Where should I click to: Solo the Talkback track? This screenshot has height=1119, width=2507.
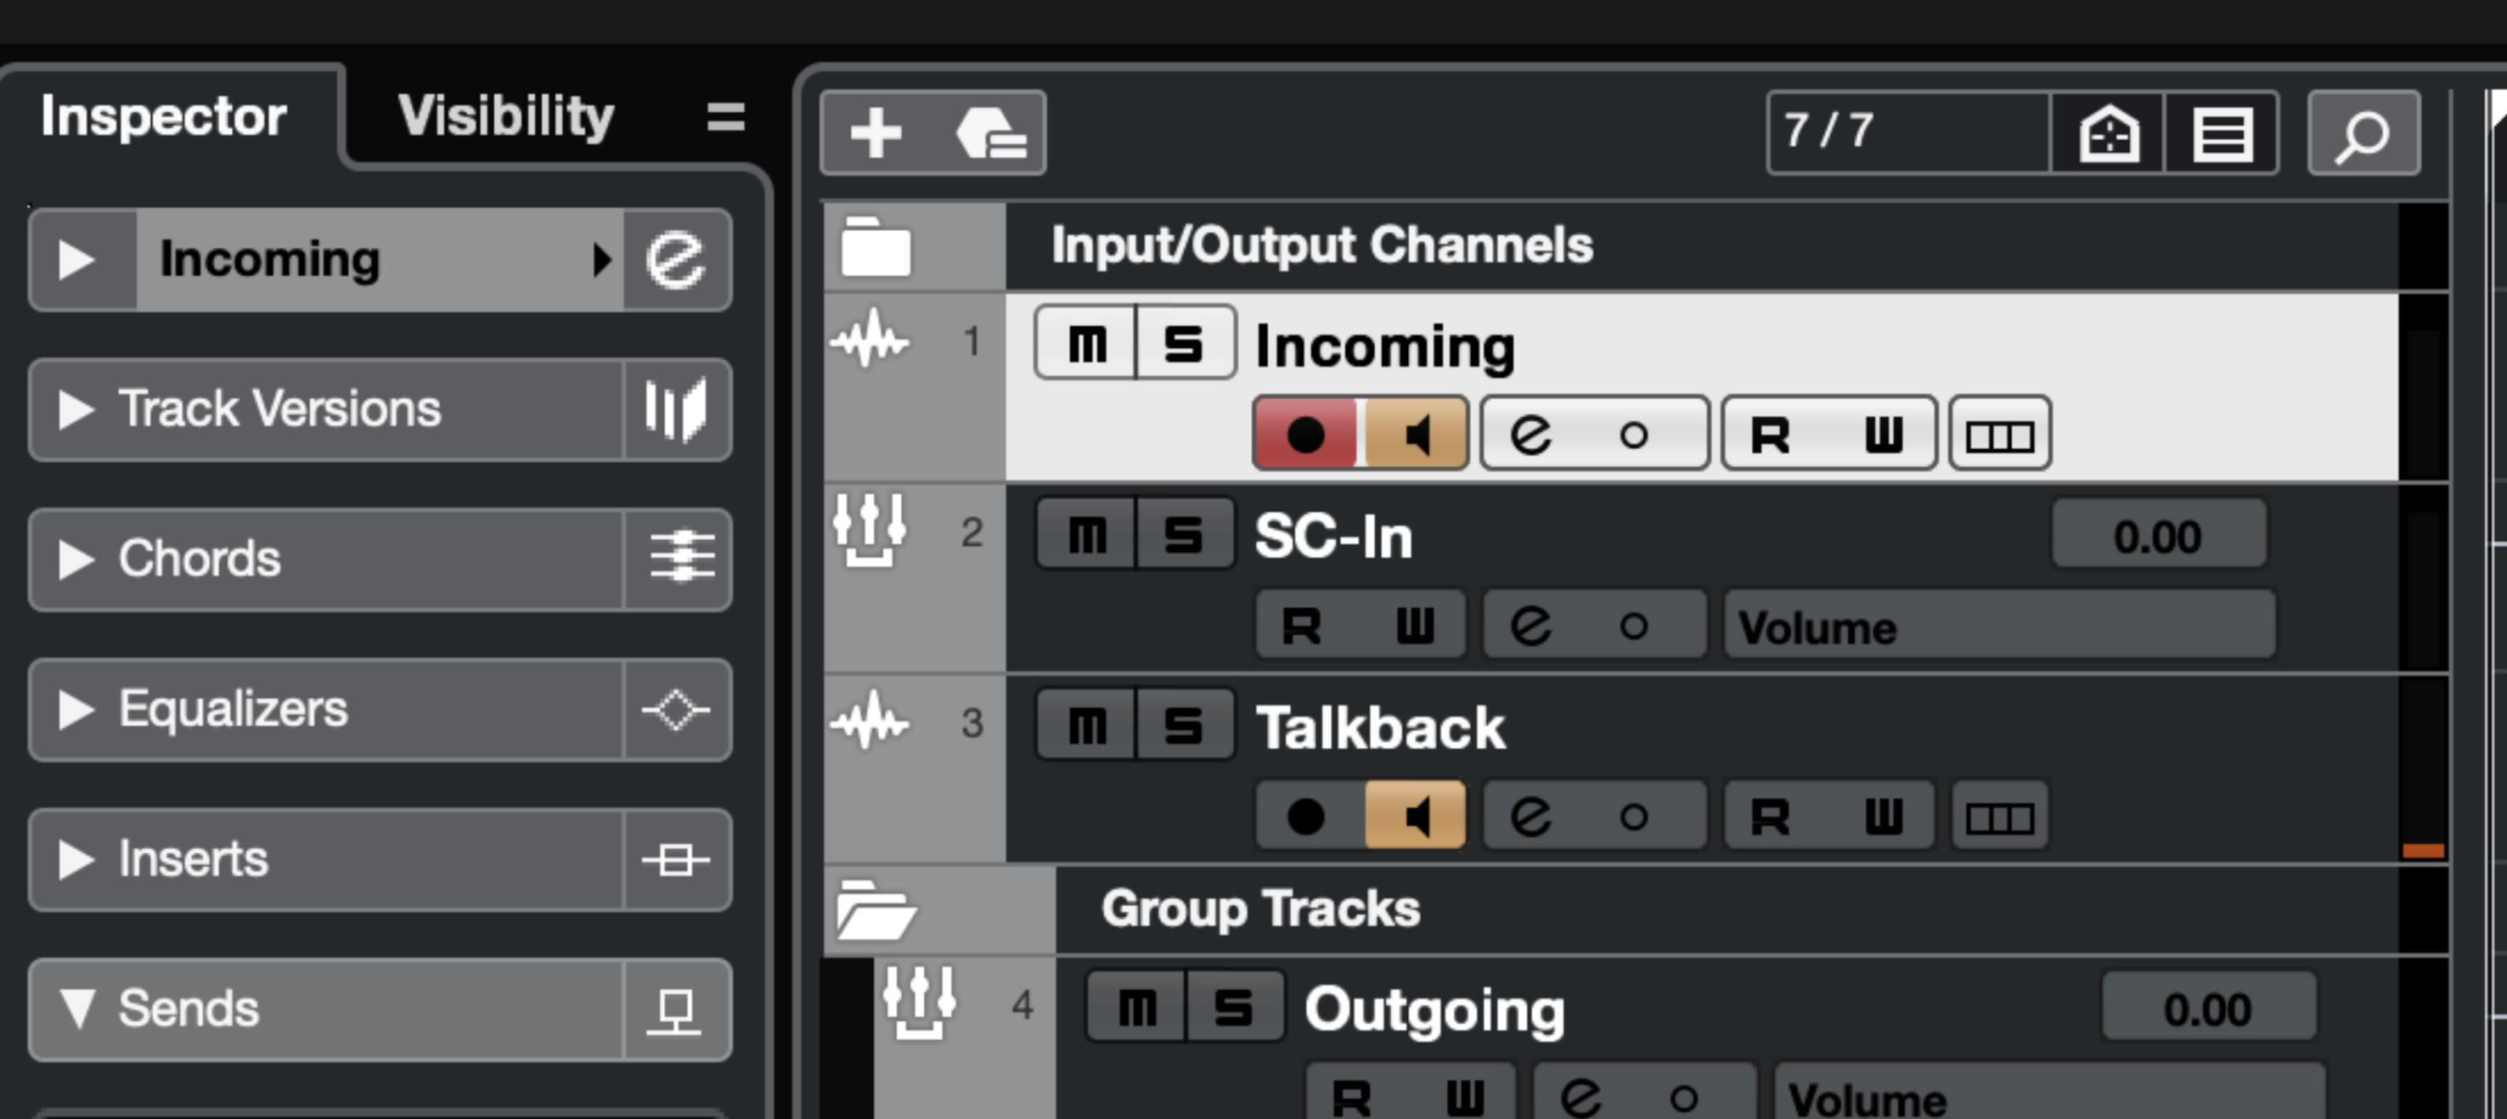pyautogui.click(x=1183, y=725)
